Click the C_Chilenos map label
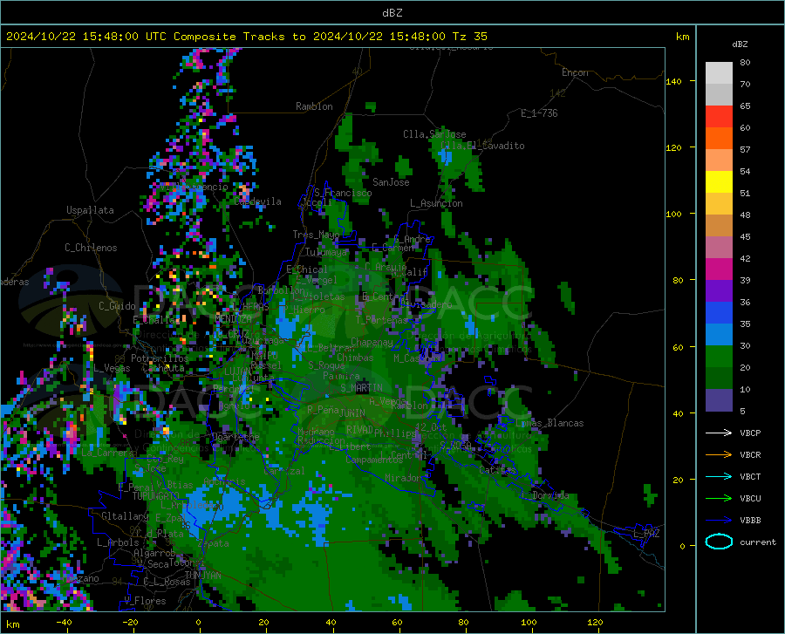The width and height of the screenshot is (785, 634). tap(91, 248)
